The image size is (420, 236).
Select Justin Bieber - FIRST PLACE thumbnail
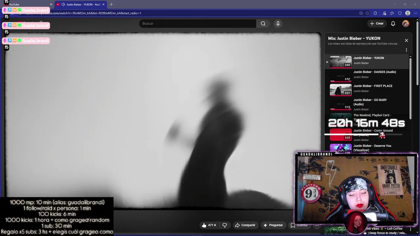(341, 89)
